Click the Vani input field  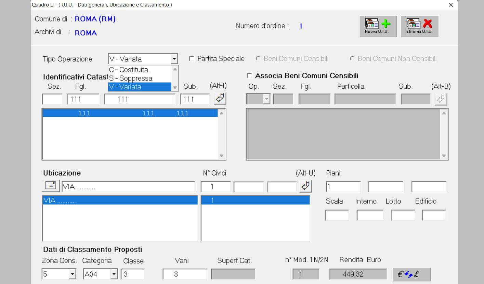(185, 274)
